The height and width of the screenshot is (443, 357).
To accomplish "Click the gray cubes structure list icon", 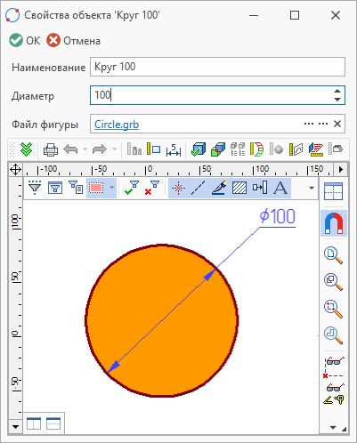I will pos(238,149).
